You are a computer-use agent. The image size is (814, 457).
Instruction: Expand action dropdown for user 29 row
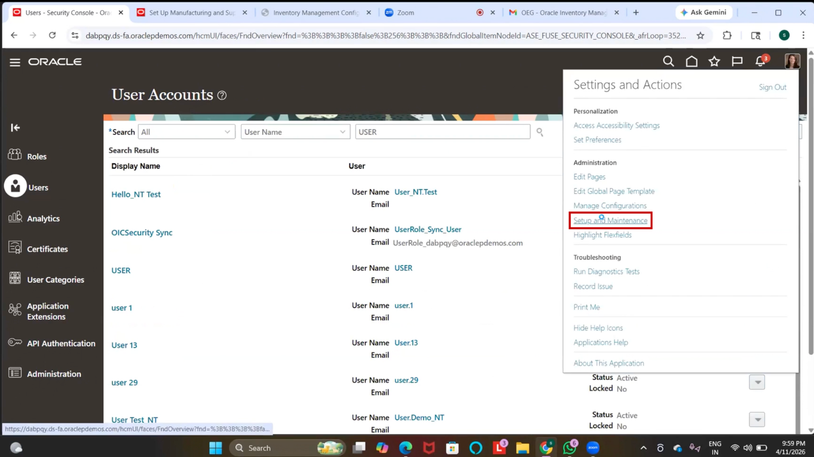[757, 382]
